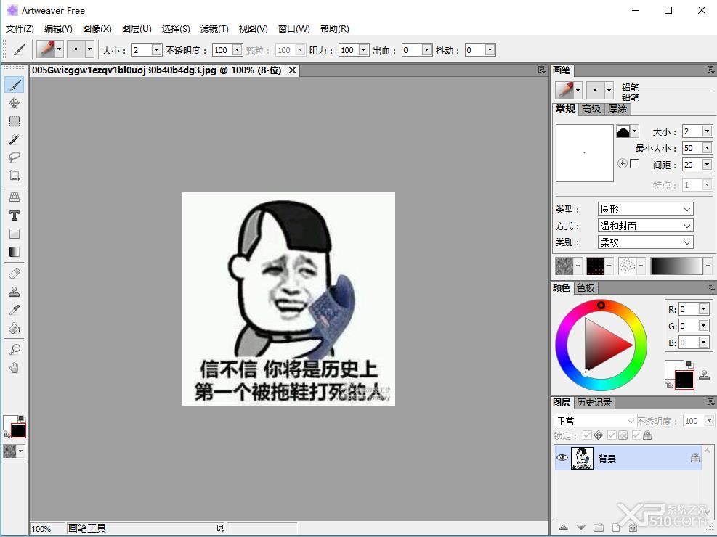
Task: Select the Eraser tool
Action: [x=15, y=274]
